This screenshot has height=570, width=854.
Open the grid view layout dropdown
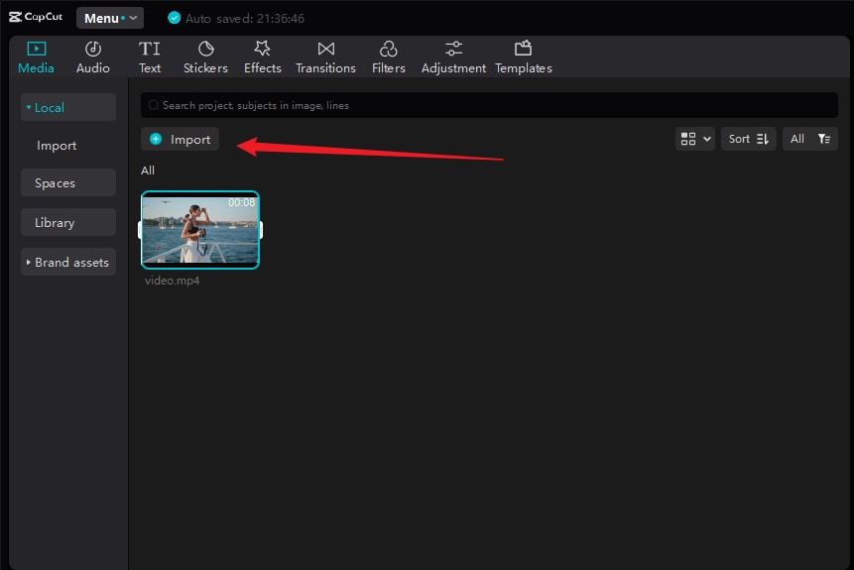click(x=694, y=139)
